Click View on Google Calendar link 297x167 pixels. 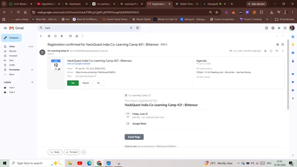79,64
